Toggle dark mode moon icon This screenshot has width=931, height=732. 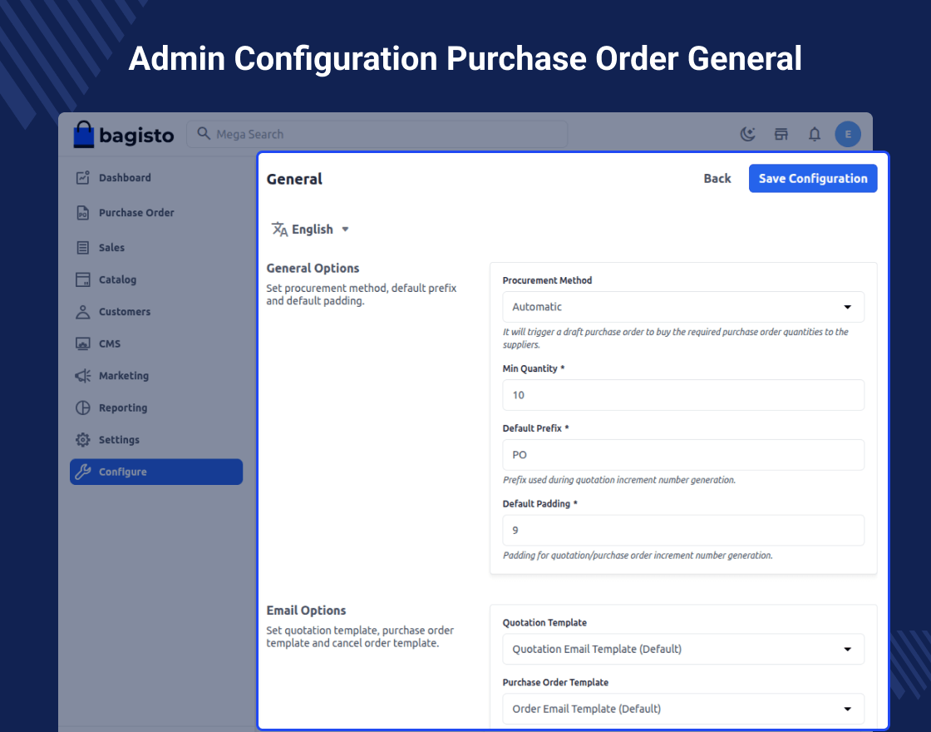pos(747,134)
